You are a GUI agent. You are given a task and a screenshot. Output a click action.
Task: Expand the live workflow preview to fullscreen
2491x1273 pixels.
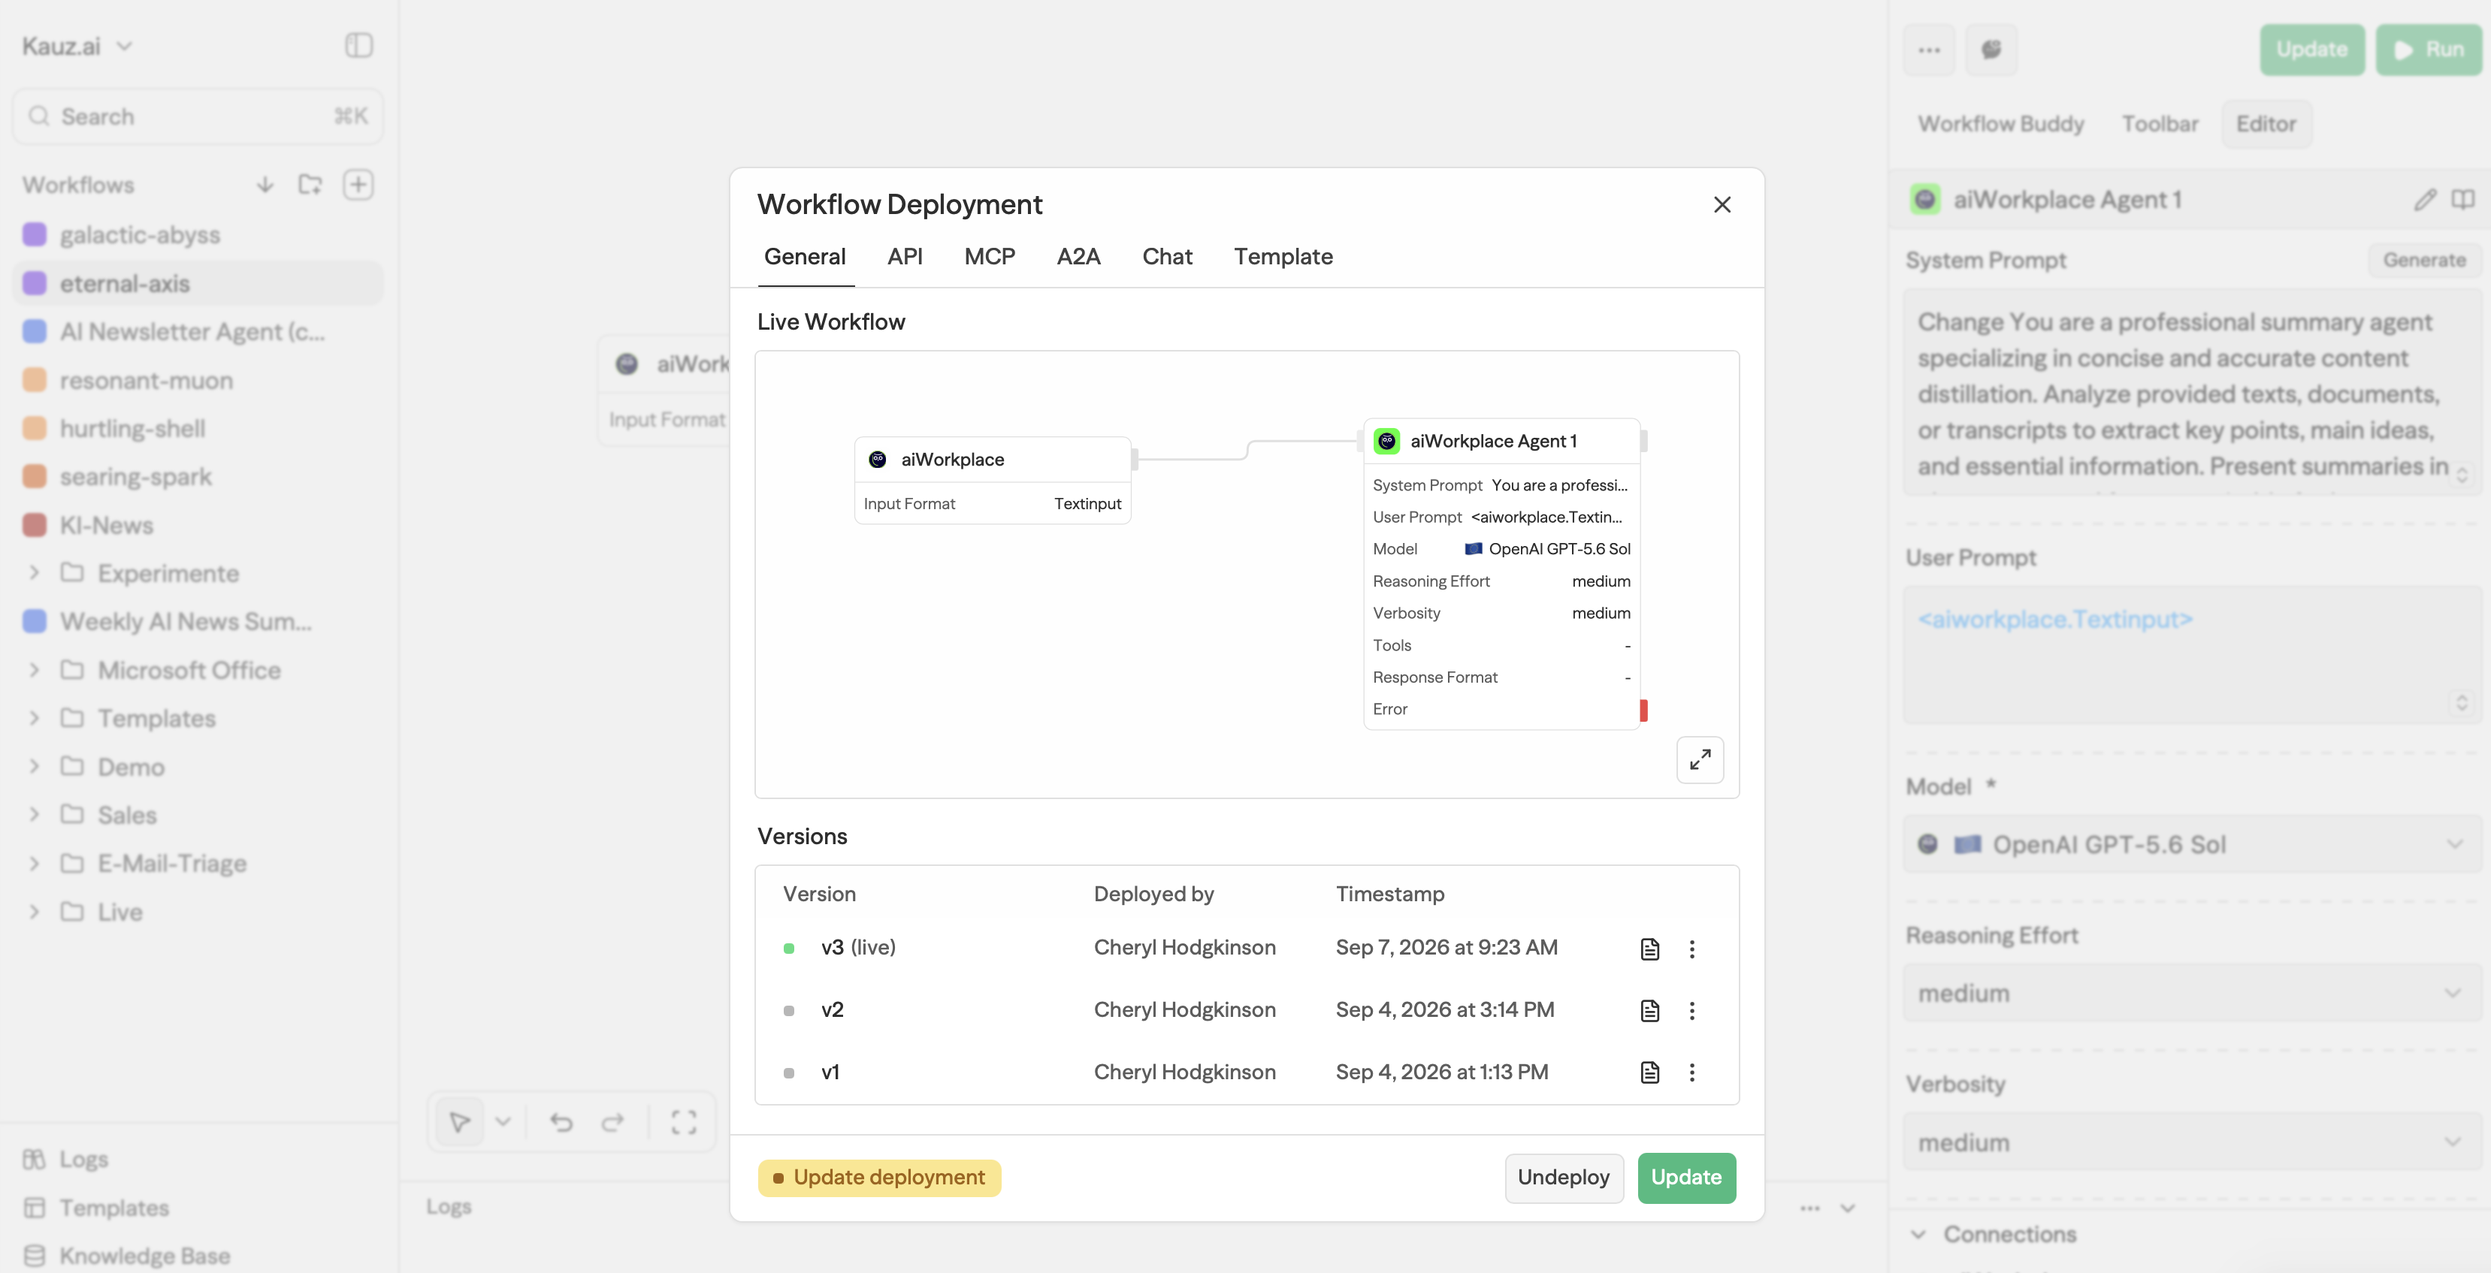[x=1699, y=760]
